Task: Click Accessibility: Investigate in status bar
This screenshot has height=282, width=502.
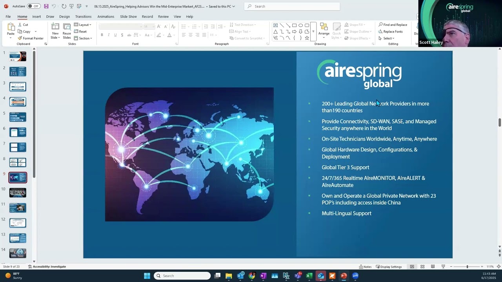Action: tap(47, 267)
